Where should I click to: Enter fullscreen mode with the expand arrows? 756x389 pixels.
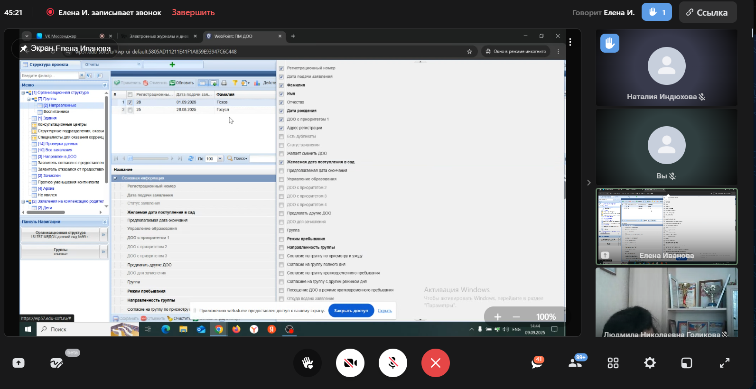(x=724, y=363)
